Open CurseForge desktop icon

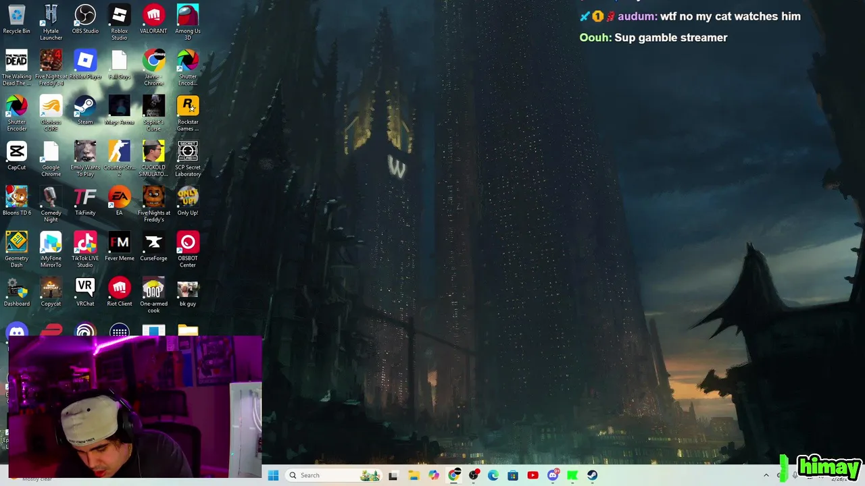153,246
